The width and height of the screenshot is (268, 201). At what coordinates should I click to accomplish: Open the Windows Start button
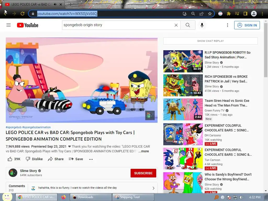pos(7,197)
